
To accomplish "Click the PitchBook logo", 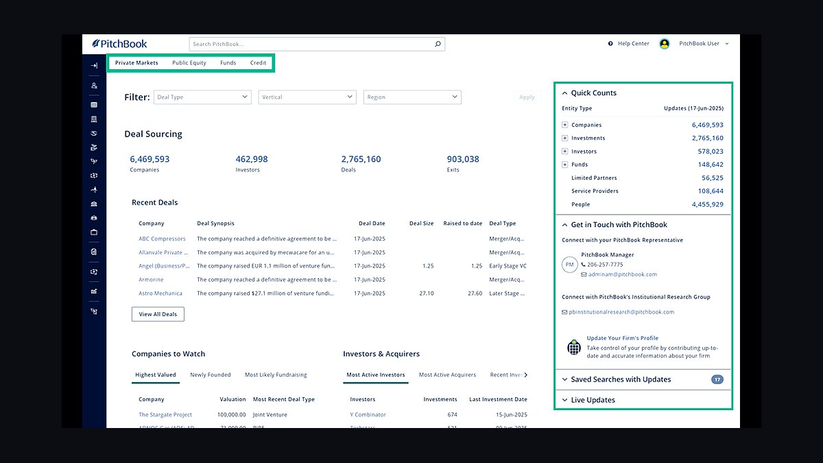I will [x=119, y=44].
